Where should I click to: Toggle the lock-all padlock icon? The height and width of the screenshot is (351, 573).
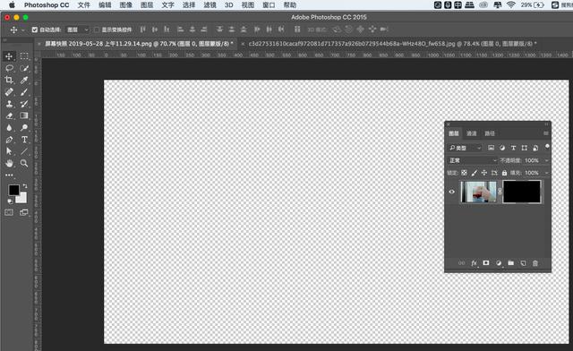click(504, 173)
